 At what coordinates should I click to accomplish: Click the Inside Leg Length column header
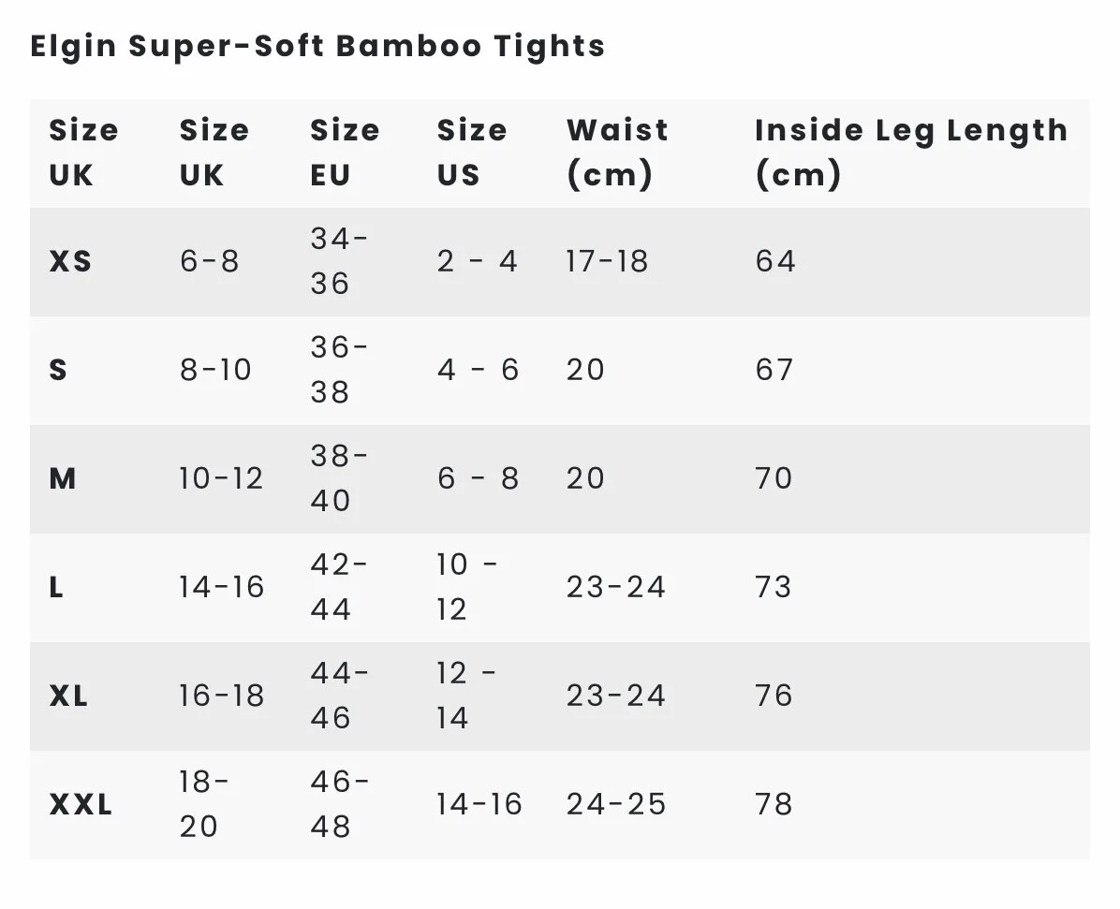point(910,152)
